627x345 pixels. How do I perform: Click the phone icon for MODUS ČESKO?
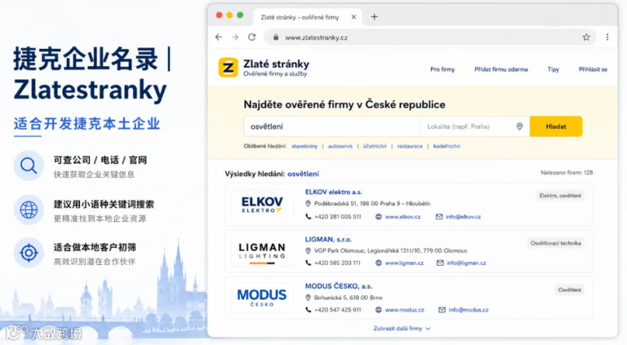(308, 310)
